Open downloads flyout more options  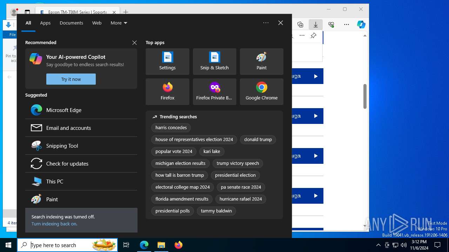pyautogui.click(x=302, y=35)
